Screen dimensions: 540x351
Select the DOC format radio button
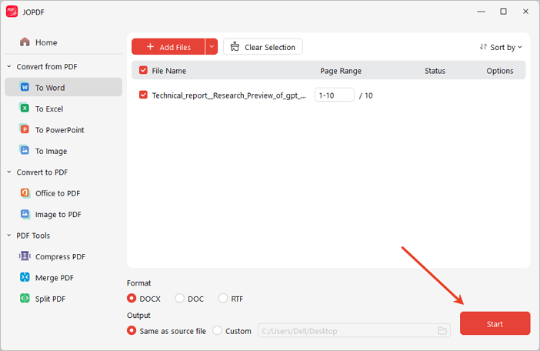tap(179, 298)
